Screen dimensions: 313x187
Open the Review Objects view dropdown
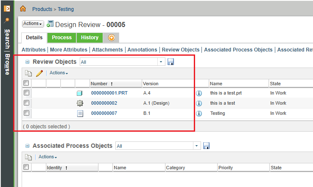point(161,62)
